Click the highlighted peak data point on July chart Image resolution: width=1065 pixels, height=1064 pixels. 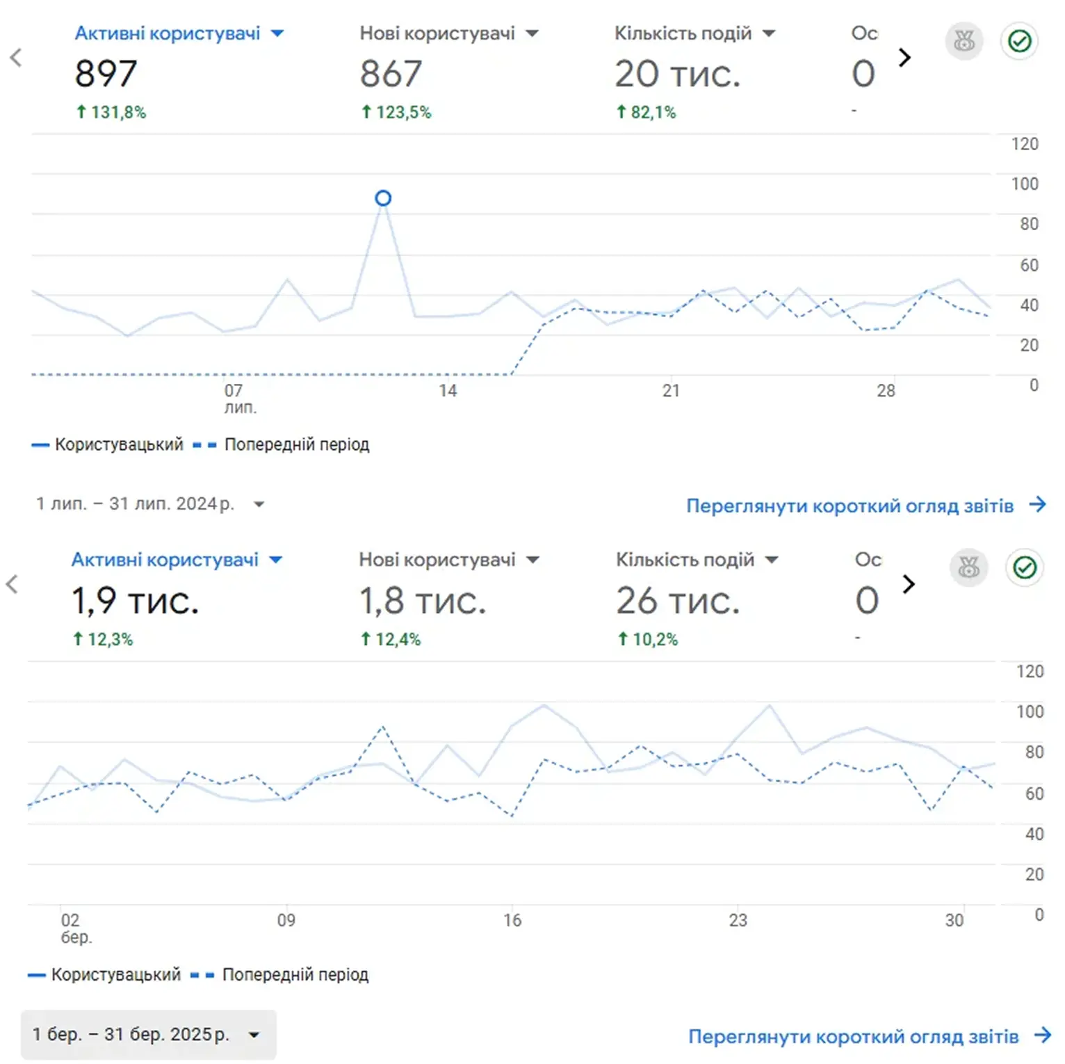(383, 198)
